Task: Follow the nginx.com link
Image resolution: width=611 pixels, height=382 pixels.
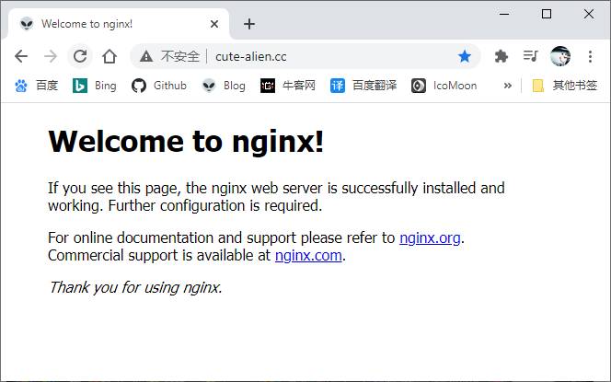Action: pos(308,256)
